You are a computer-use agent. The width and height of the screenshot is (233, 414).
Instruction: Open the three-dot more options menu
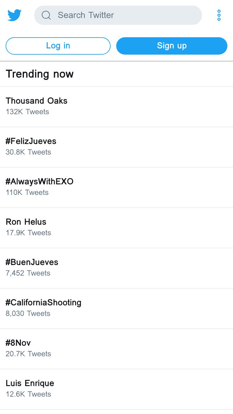219,15
